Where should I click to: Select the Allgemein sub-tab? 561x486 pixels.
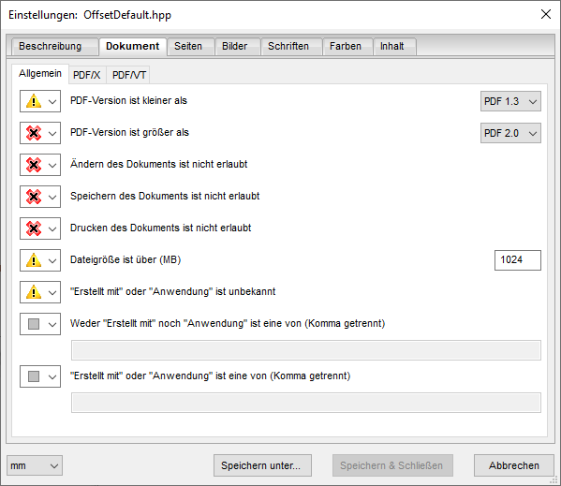[x=40, y=74]
